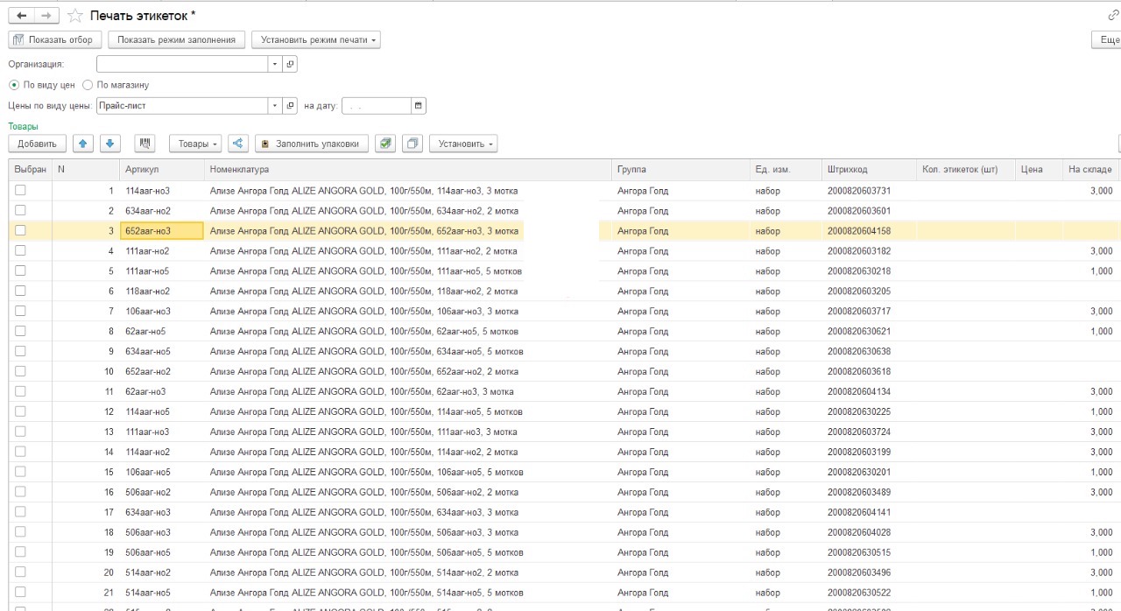1121x611 pixels.
Task: Click into the Организация input field
Action: coord(181,64)
